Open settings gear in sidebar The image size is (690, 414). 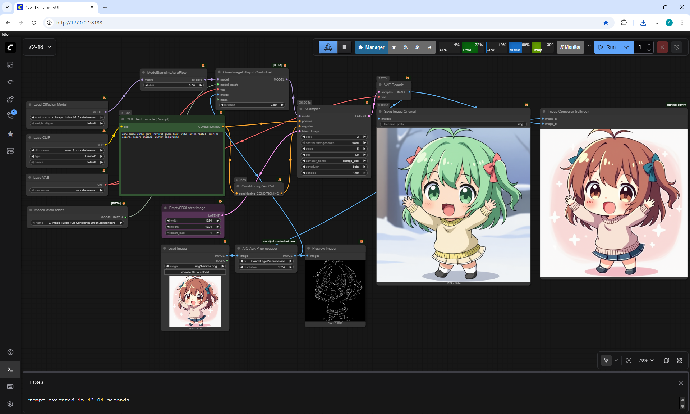10,404
